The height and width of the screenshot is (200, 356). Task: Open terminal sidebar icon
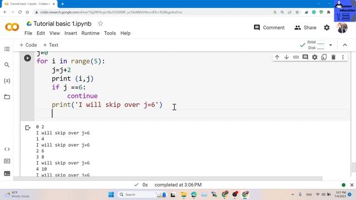(x=7, y=173)
